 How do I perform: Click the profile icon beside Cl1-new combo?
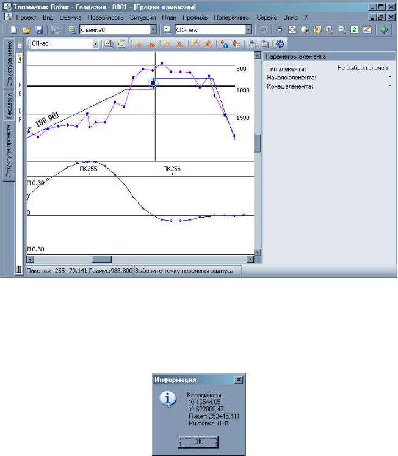167,29
